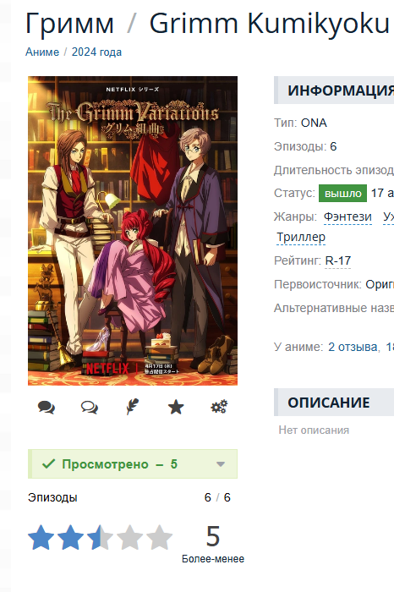Open comments via the filled speech bubbles icon
This screenshot has width=394, height=592.
[47, 407]
